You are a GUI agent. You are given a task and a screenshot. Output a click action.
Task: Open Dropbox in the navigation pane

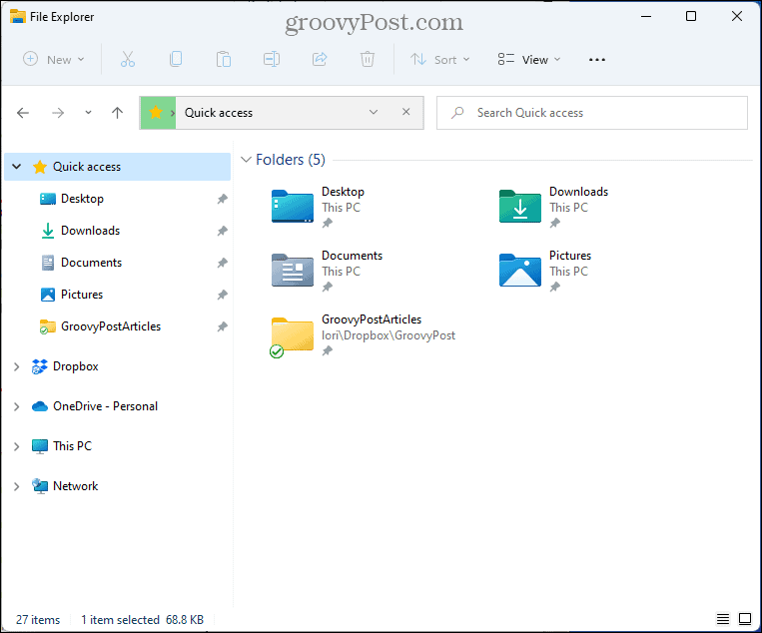(x=75, y=366)
